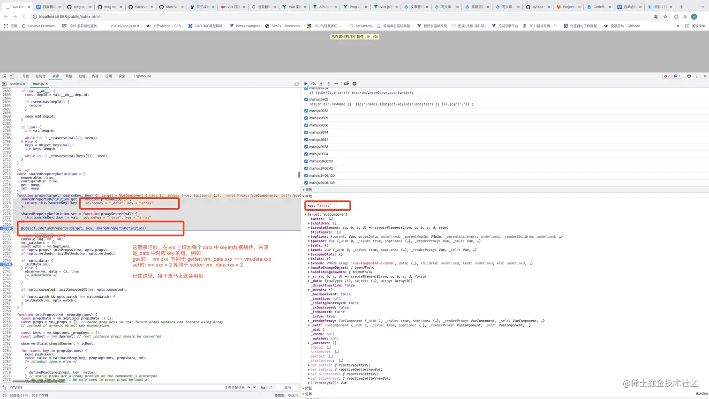The height and width of the screenshot is (399, 709).
Task: Deactivate all breakpoints icon
Action: 347,84
